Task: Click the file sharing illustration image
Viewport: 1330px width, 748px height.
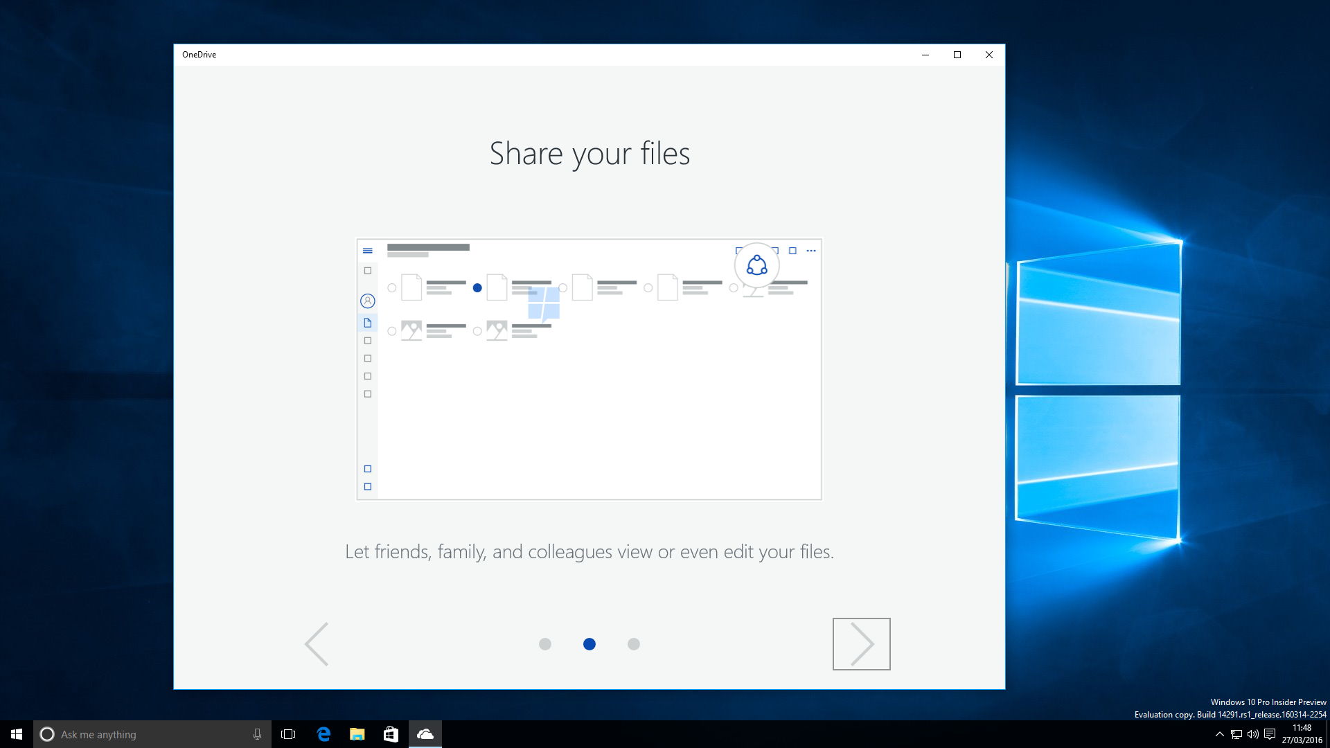Action: tap(589, 369)
